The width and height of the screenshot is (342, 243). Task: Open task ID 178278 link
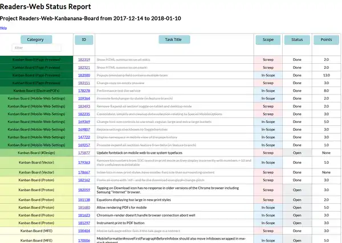point(84,90)
